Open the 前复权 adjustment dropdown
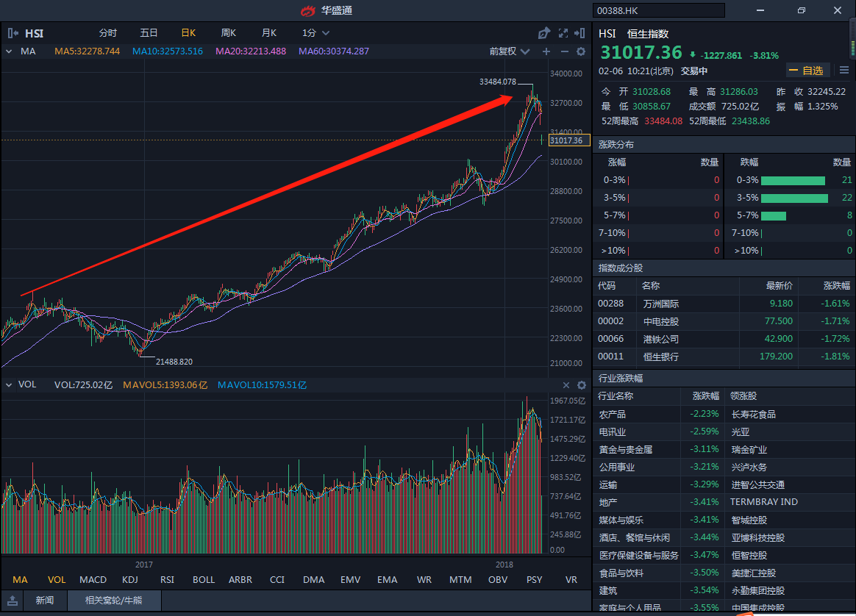 (x=510, y=51)
